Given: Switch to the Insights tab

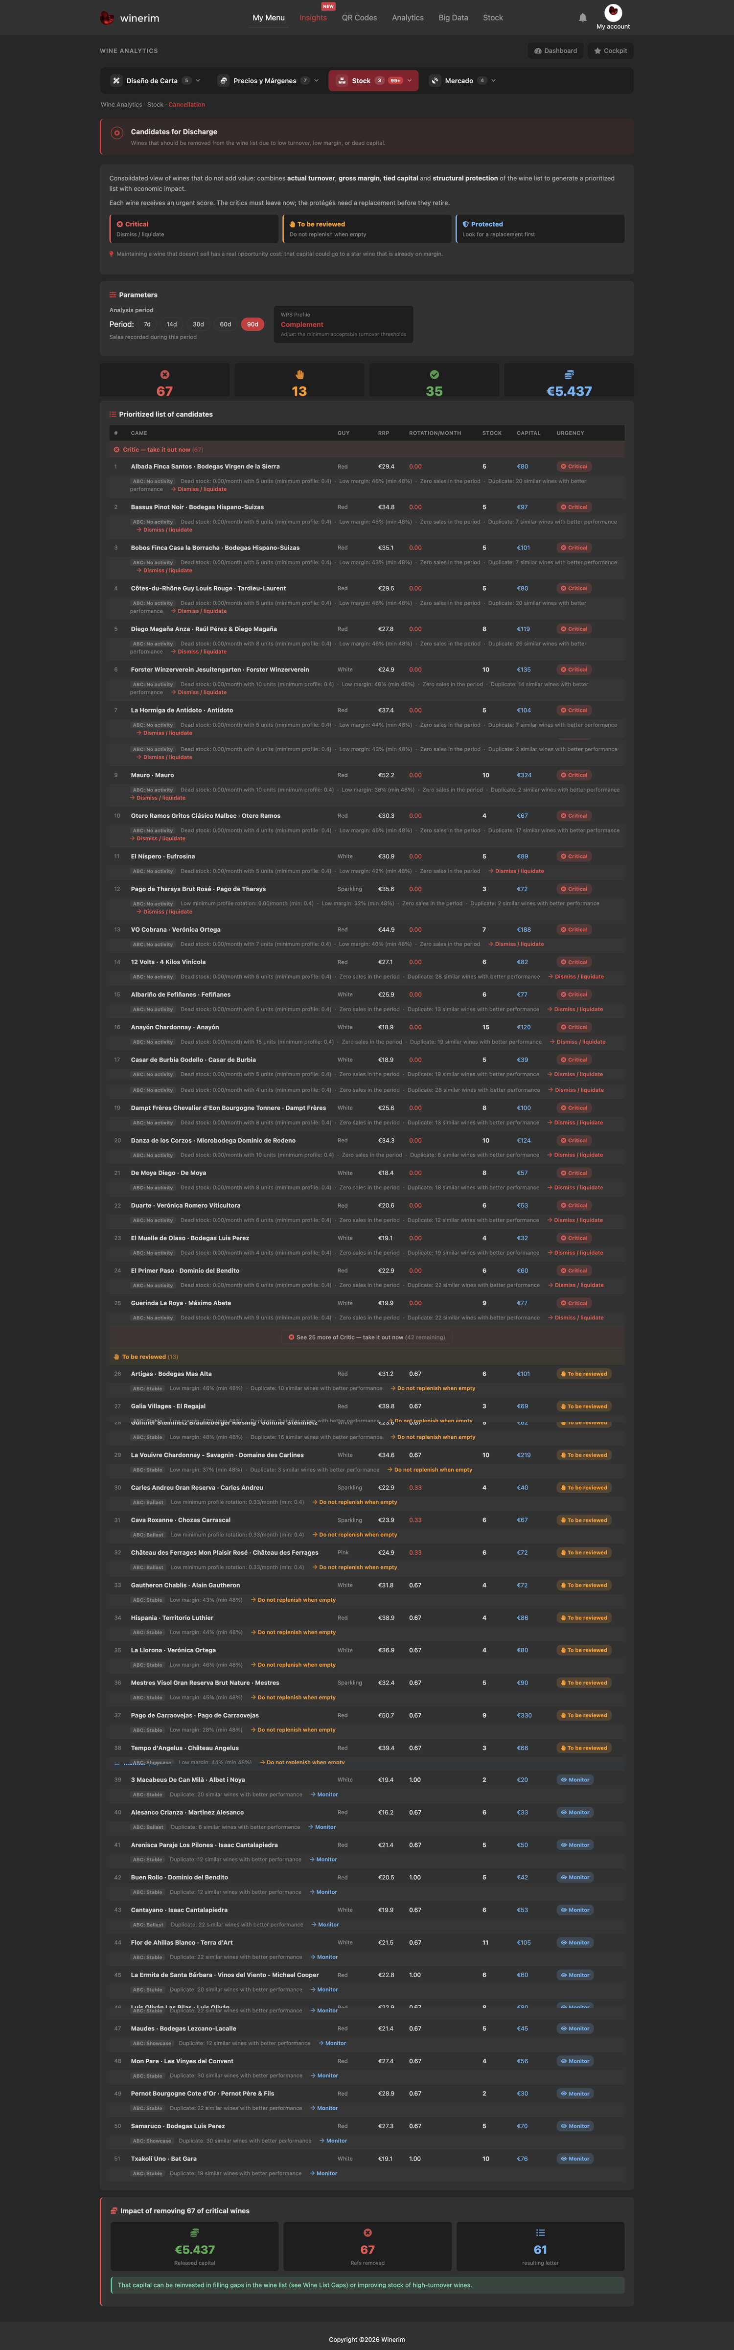Looking at the screenshot, I should point(313,17).
